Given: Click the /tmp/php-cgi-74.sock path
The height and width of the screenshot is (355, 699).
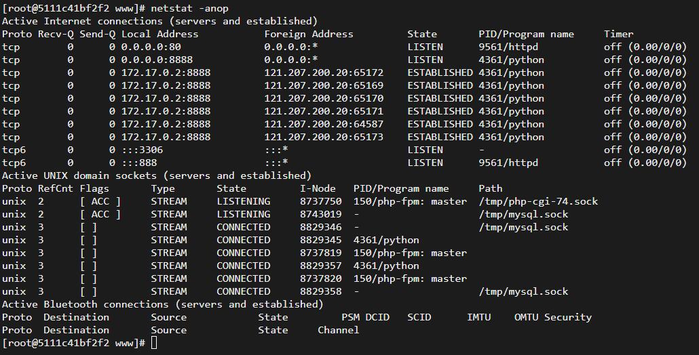Looking at the screenshot, I should (538, 201).
